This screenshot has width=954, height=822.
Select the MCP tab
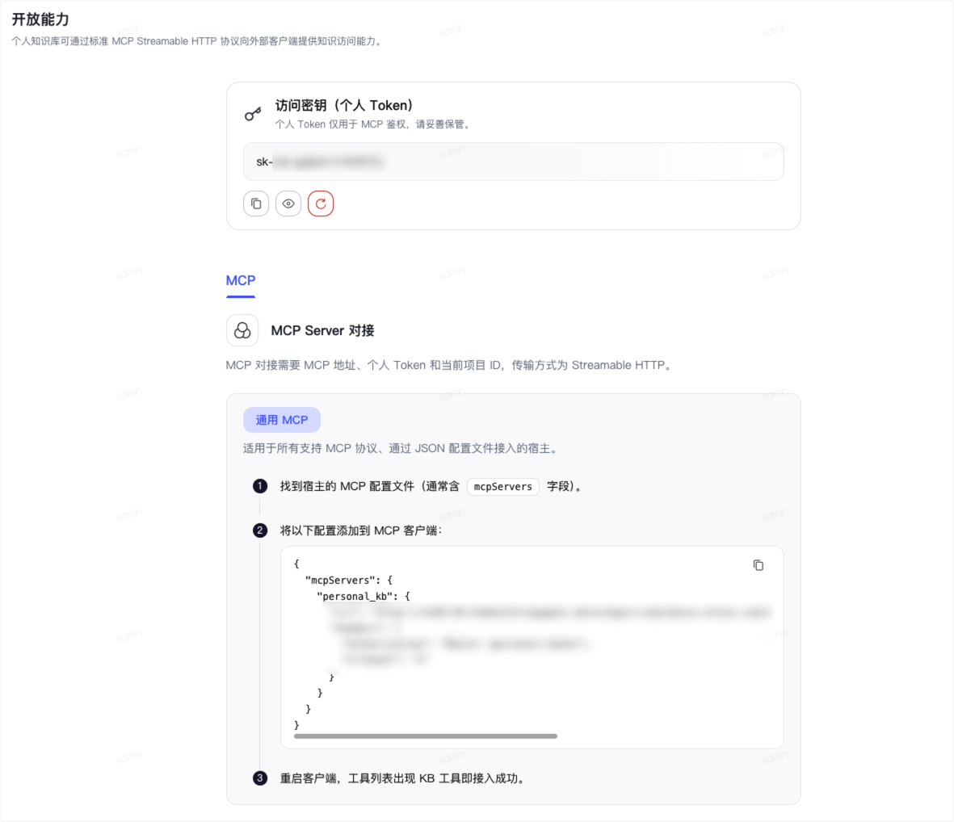tap(241, 280)
